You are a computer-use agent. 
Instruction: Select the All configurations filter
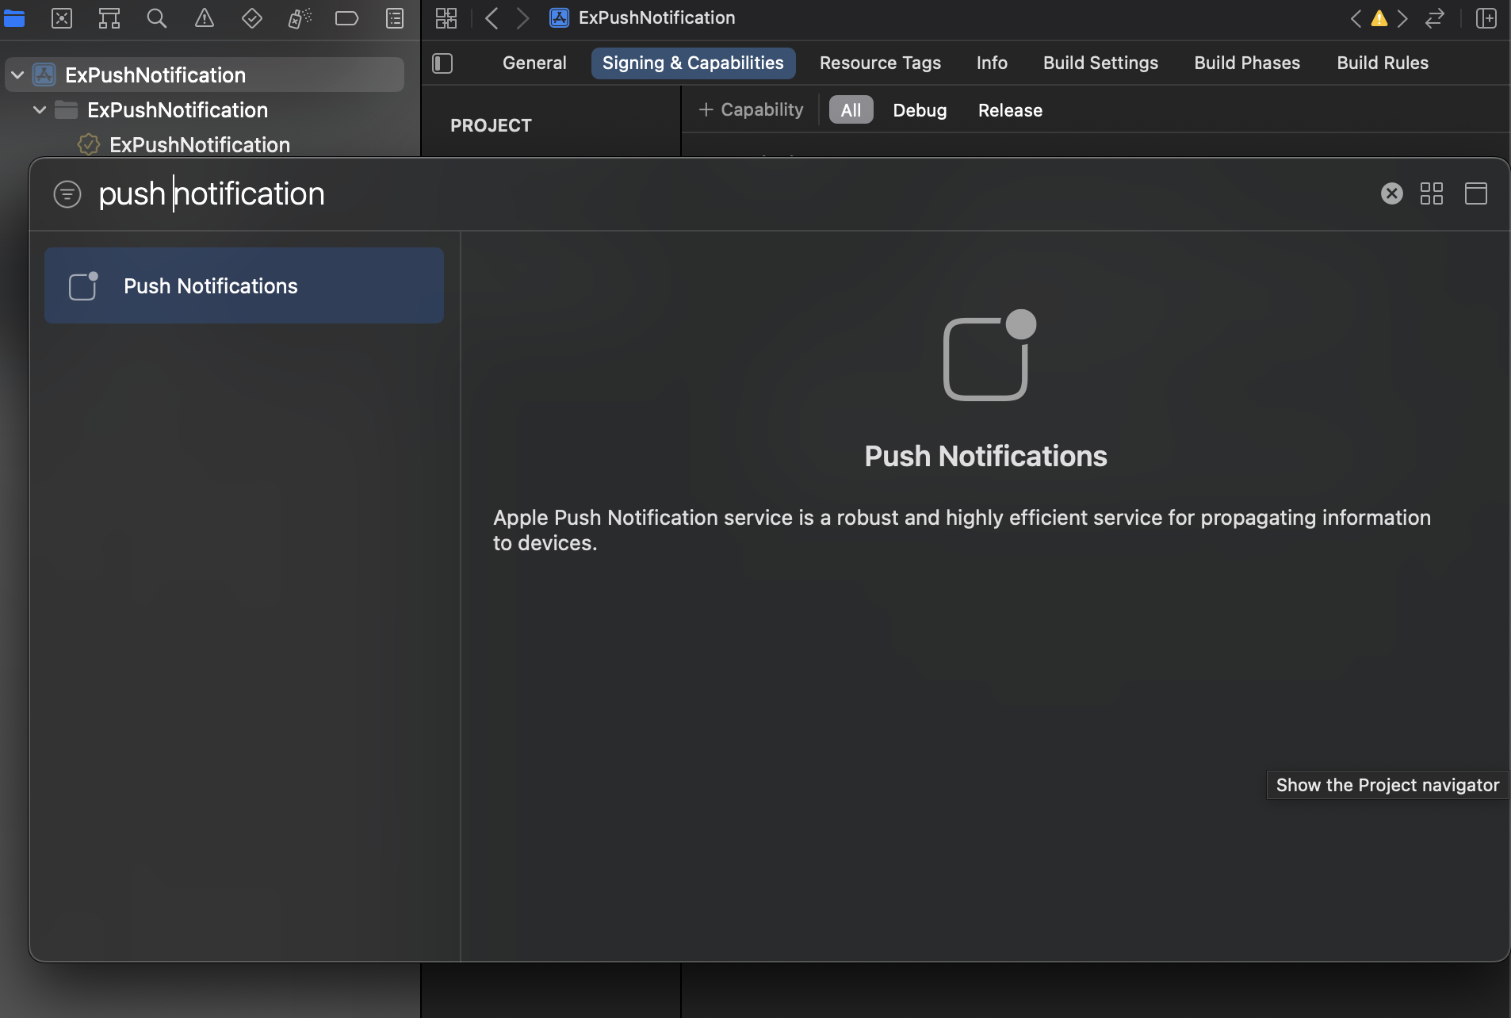(851, 109)
